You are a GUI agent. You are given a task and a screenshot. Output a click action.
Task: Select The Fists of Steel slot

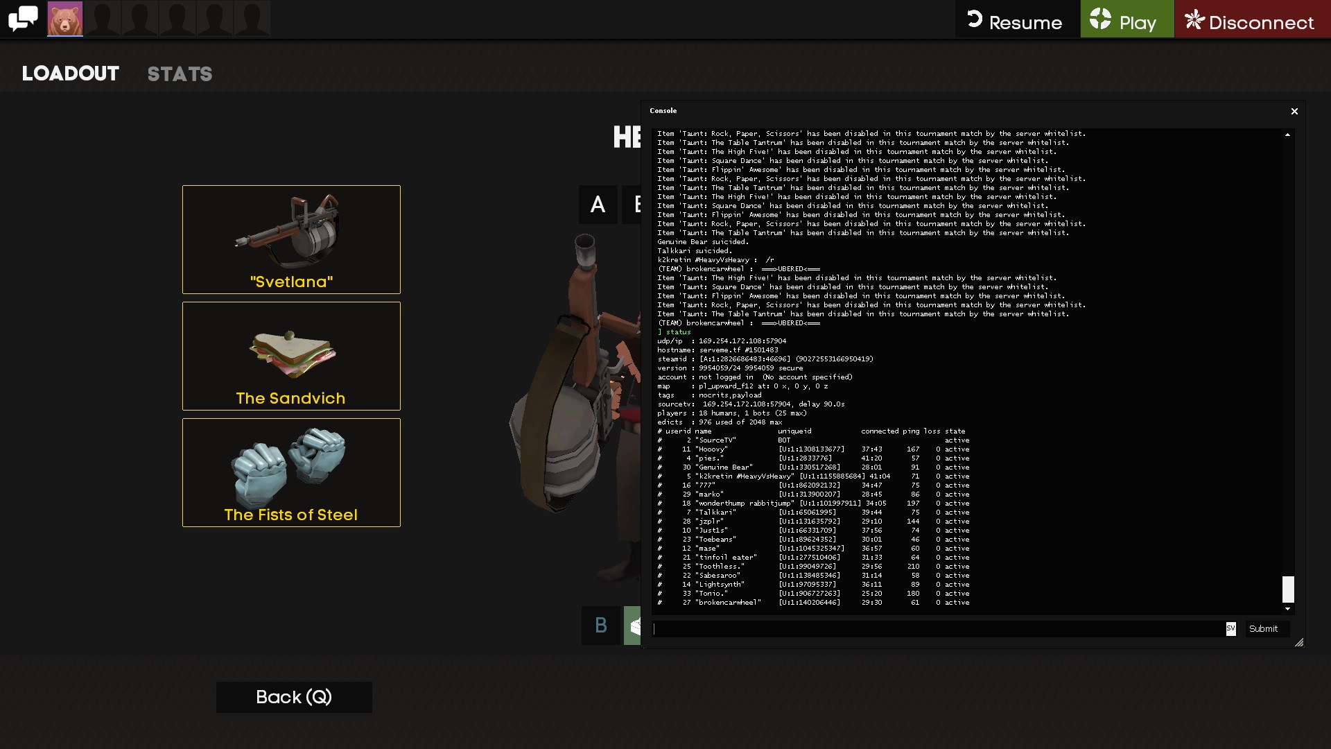pos(291,472)
